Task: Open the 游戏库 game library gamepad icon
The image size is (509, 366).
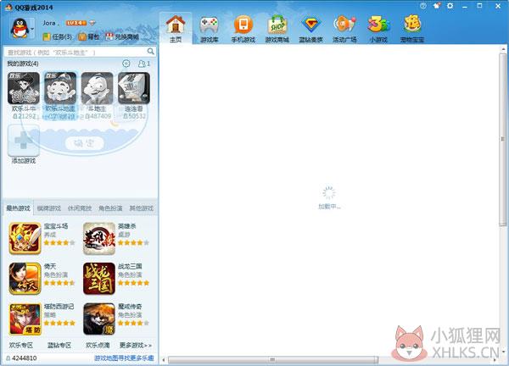Action: [x=209, y=25]
